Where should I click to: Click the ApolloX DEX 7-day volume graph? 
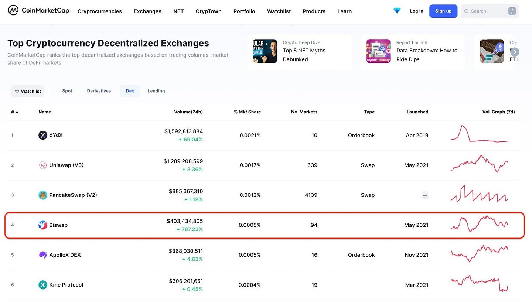479,254
